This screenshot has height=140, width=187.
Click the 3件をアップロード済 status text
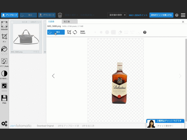[68, 126]
